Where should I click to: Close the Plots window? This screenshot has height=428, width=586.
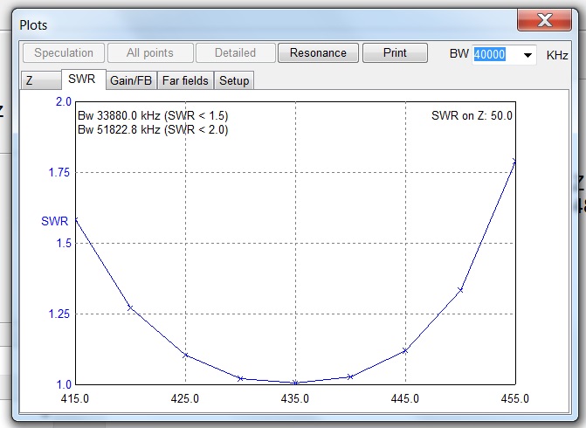coord(545,20)
